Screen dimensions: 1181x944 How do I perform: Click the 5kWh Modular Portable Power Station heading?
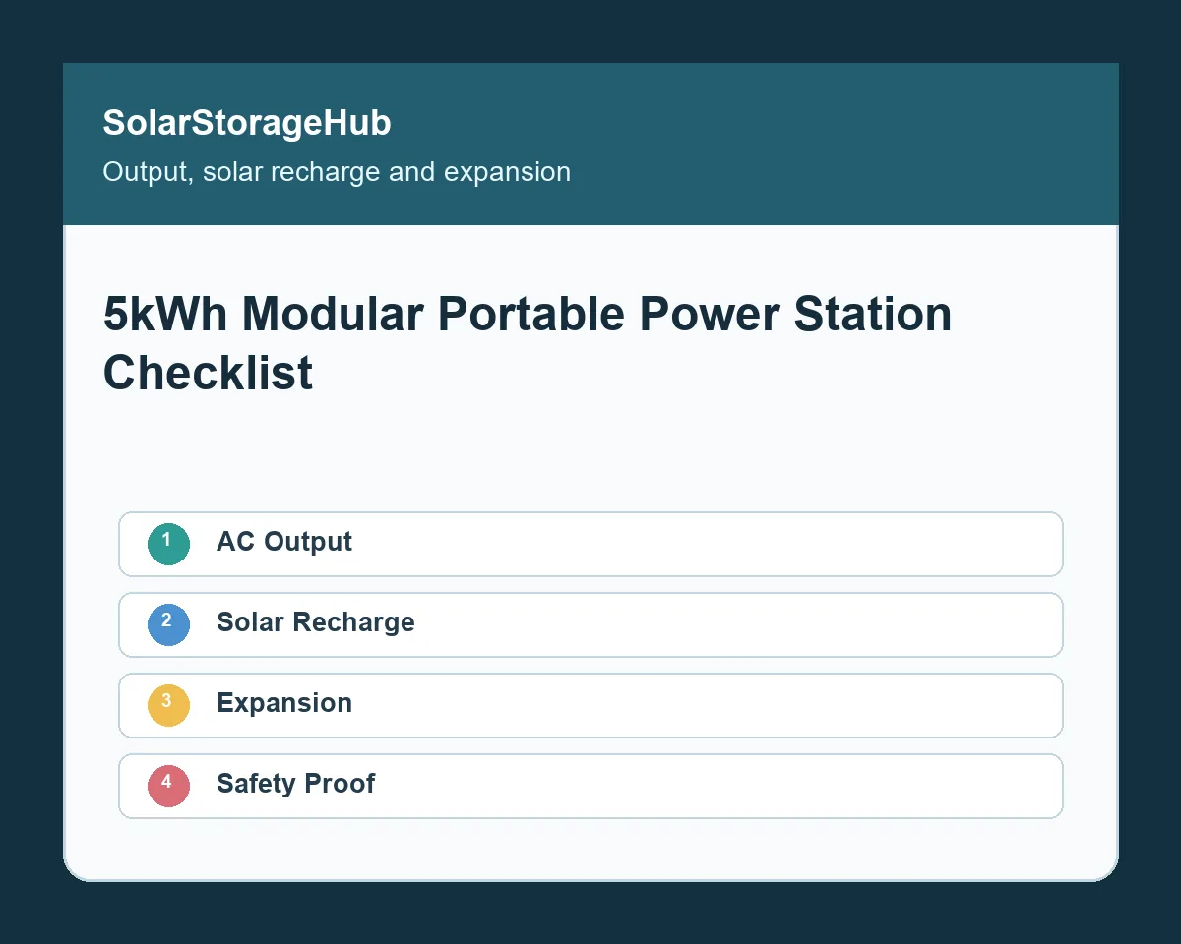coord(528,343)
